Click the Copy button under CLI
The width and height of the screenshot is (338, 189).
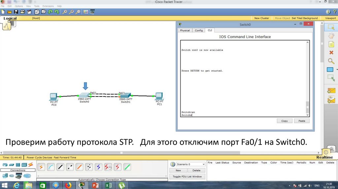pyautogui.click(x=285, y=121)
